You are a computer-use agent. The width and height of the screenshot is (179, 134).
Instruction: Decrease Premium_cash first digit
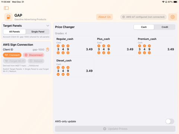point(139,53)
